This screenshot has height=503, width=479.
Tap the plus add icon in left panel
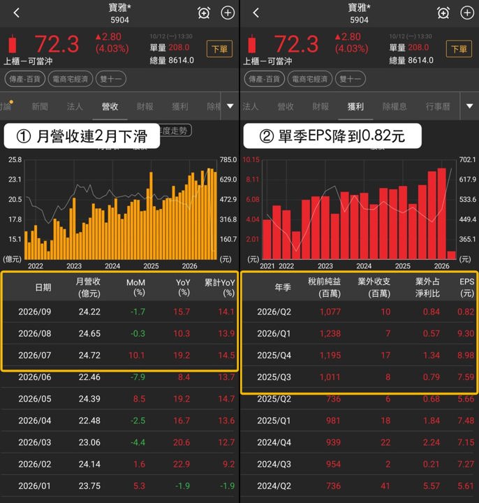pos(228,13)
